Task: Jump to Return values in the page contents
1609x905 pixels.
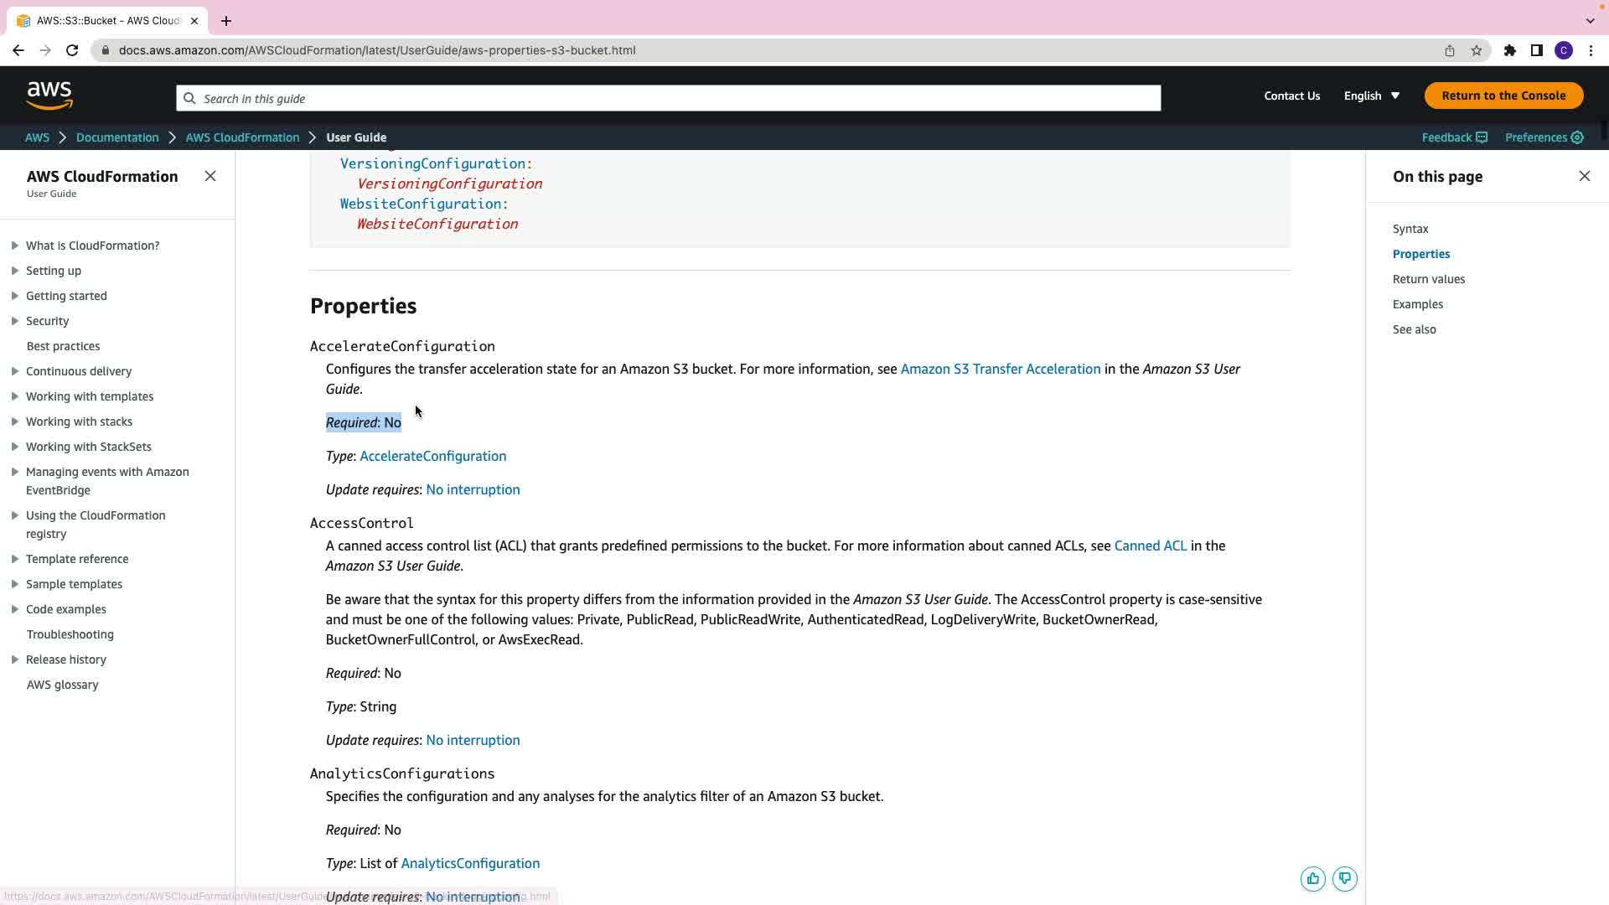Action: coord(1428,279)
